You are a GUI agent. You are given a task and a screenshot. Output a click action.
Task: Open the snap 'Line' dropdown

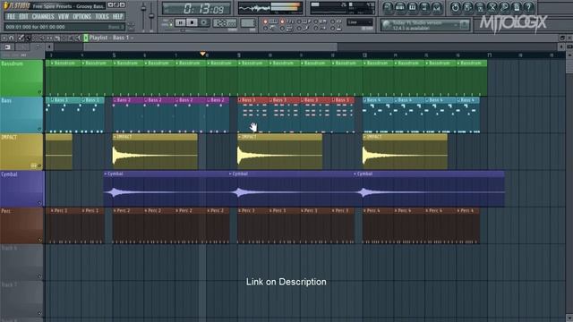point(359,22)
